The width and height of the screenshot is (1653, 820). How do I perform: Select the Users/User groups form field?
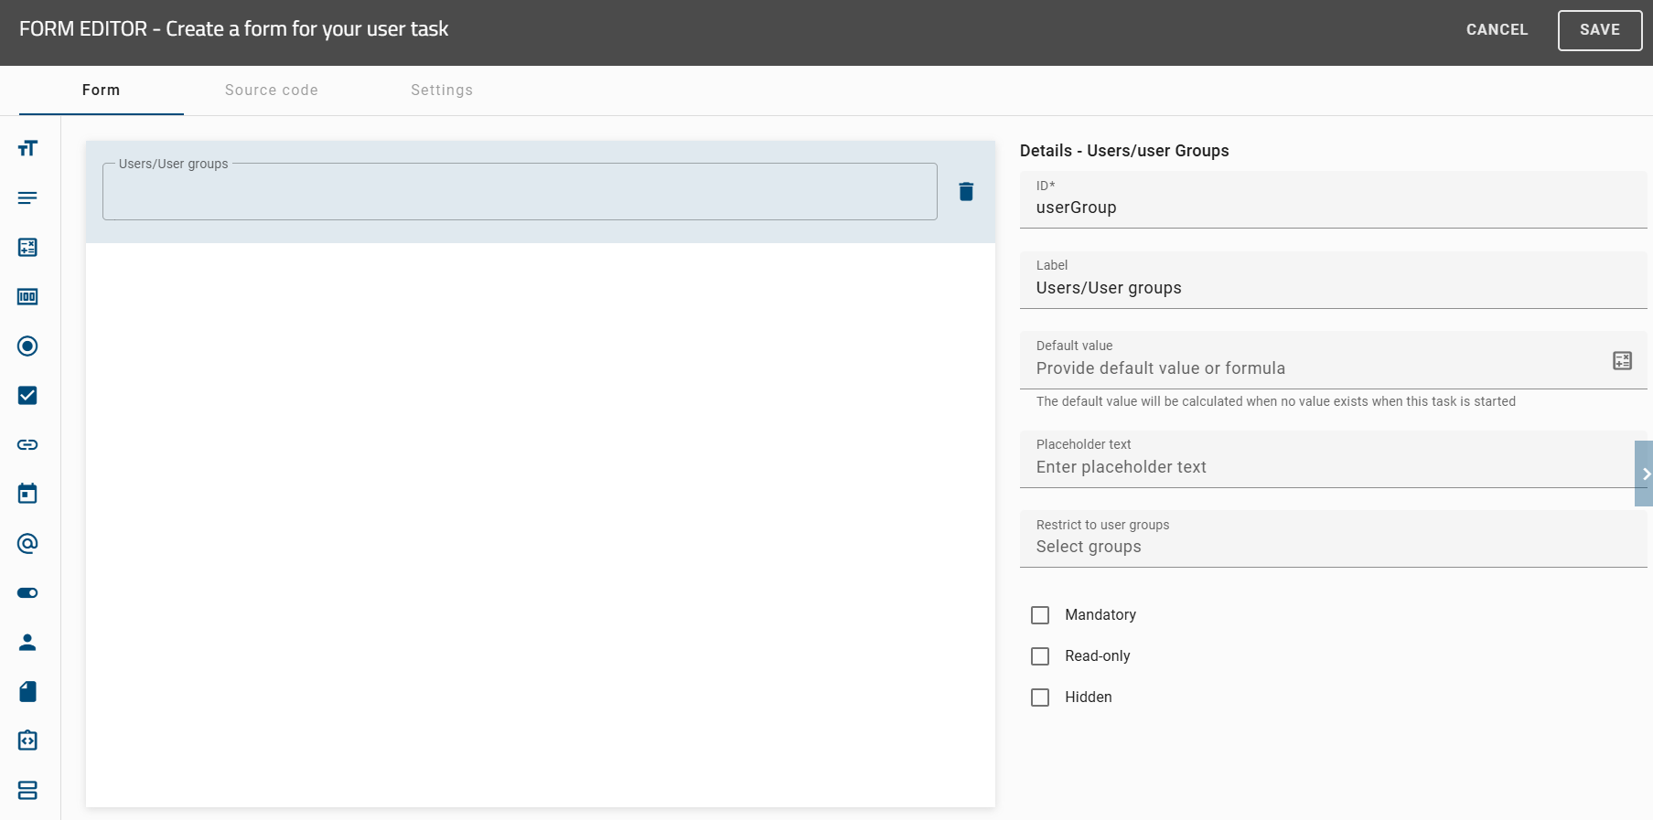click(x=520, y=192)
